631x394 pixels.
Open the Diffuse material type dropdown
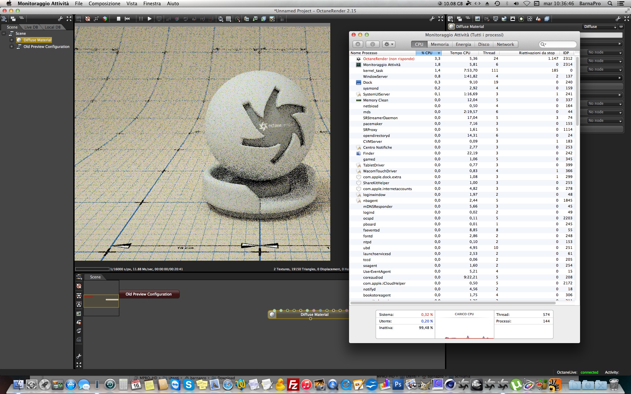coord(600,27)
